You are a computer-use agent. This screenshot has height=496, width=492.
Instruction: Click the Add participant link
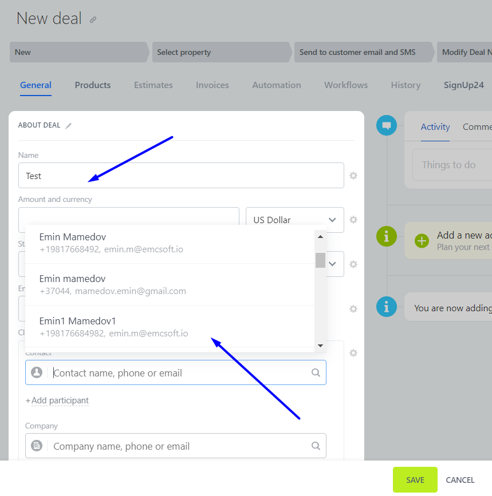click(x=60, y=400)
